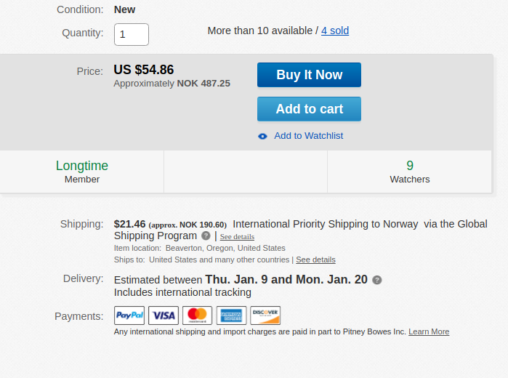
Task: Select the Discover payment icon
Action: 265,315
